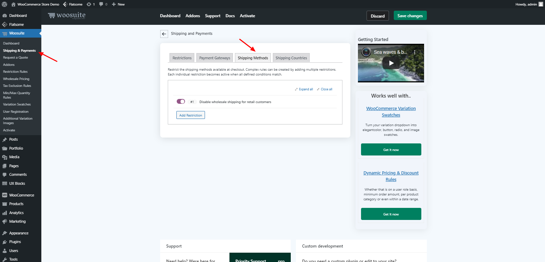
Task: Open Wholesale Pricing in sidebar submenu
Action: tap(16, 79)
